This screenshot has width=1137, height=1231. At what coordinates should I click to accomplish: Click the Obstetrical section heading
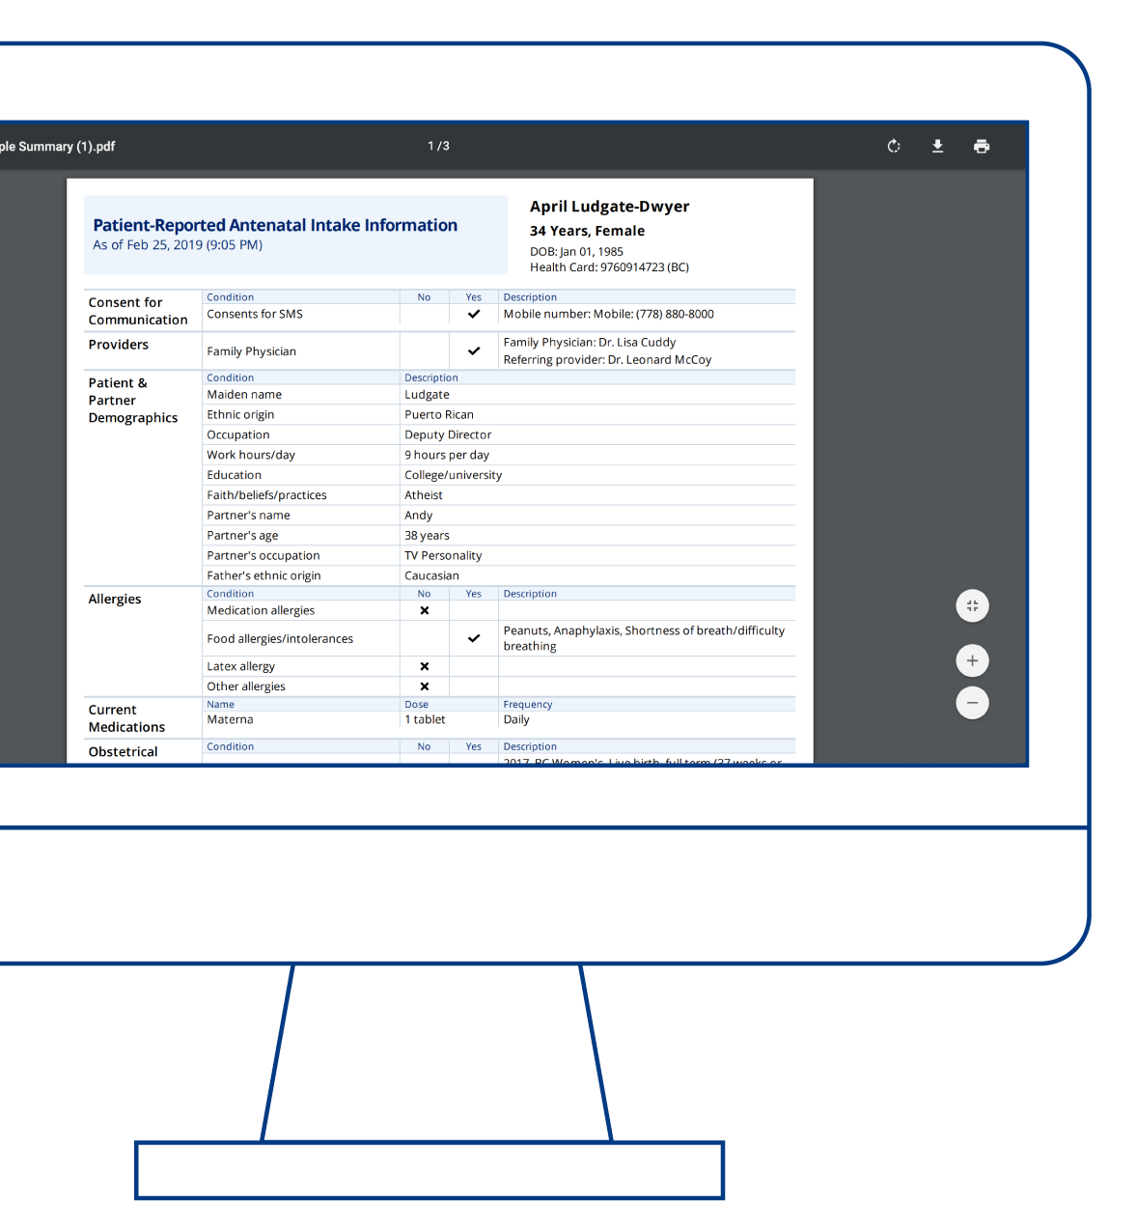click(123, 751)
